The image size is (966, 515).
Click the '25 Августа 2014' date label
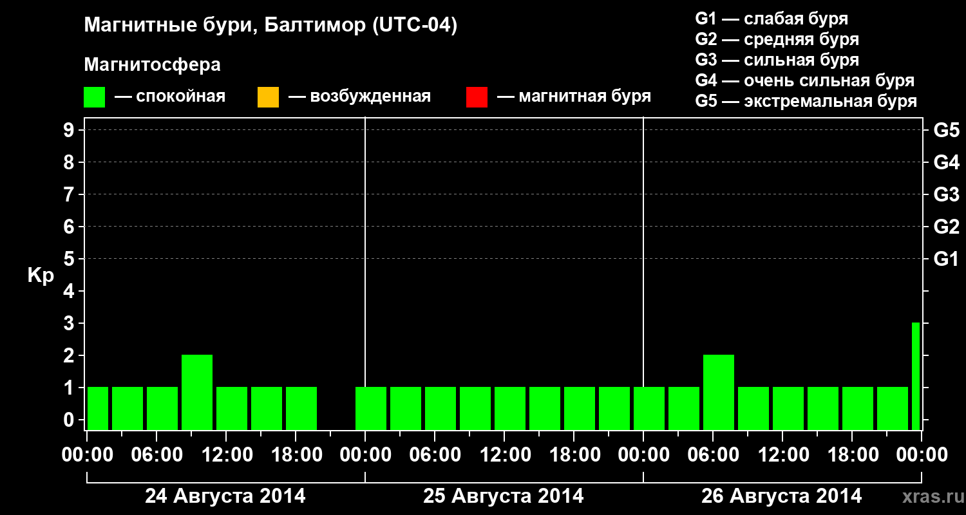click(504, 496)
